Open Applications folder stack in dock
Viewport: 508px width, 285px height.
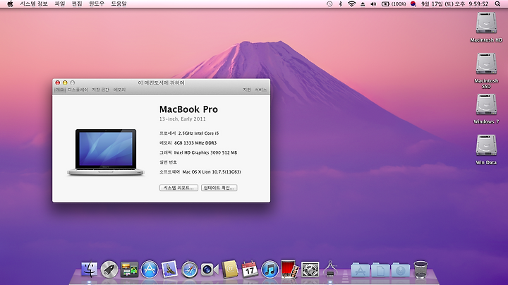point(361,269)
